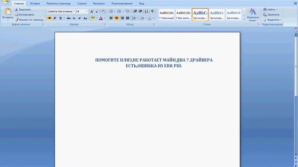
Task: Click the word ПОМОГИТЕ in the heading
Action: [x=107, y=60]
